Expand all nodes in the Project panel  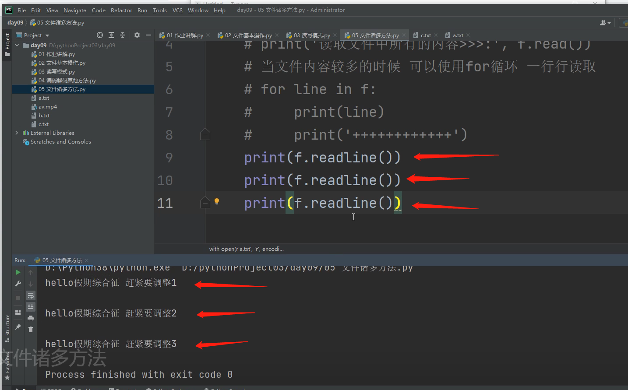111,35
